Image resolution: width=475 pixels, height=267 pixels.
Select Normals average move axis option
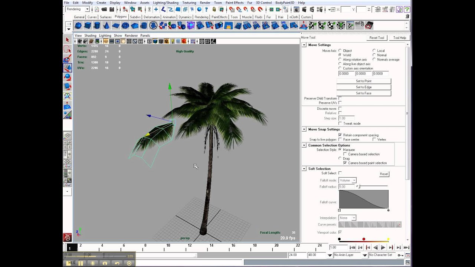click(x=374, y=59)
